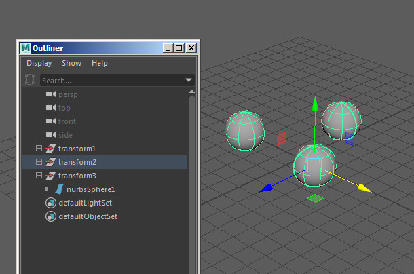The height and width of the screenshot is (274, 414).
Task: Expand the transform2 node
Action: click(x=39, y=161)
